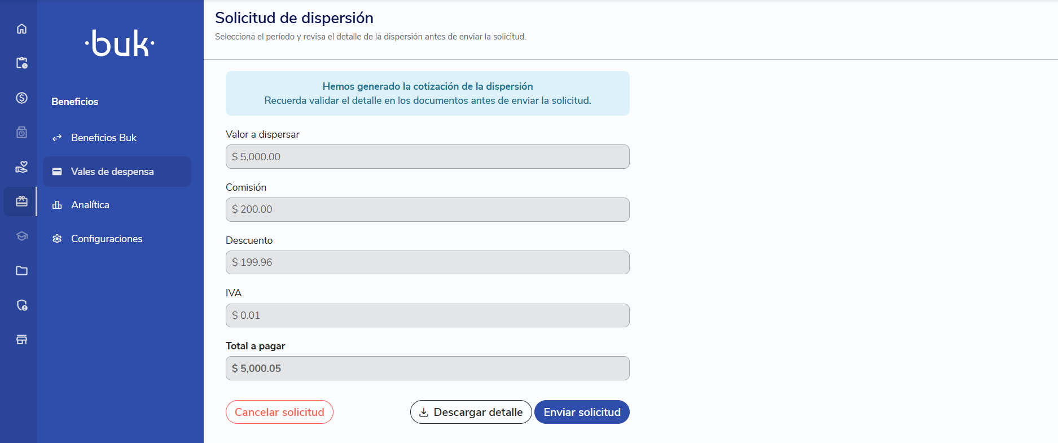Click the Valor a dispersar field

[x=427, y=156]
